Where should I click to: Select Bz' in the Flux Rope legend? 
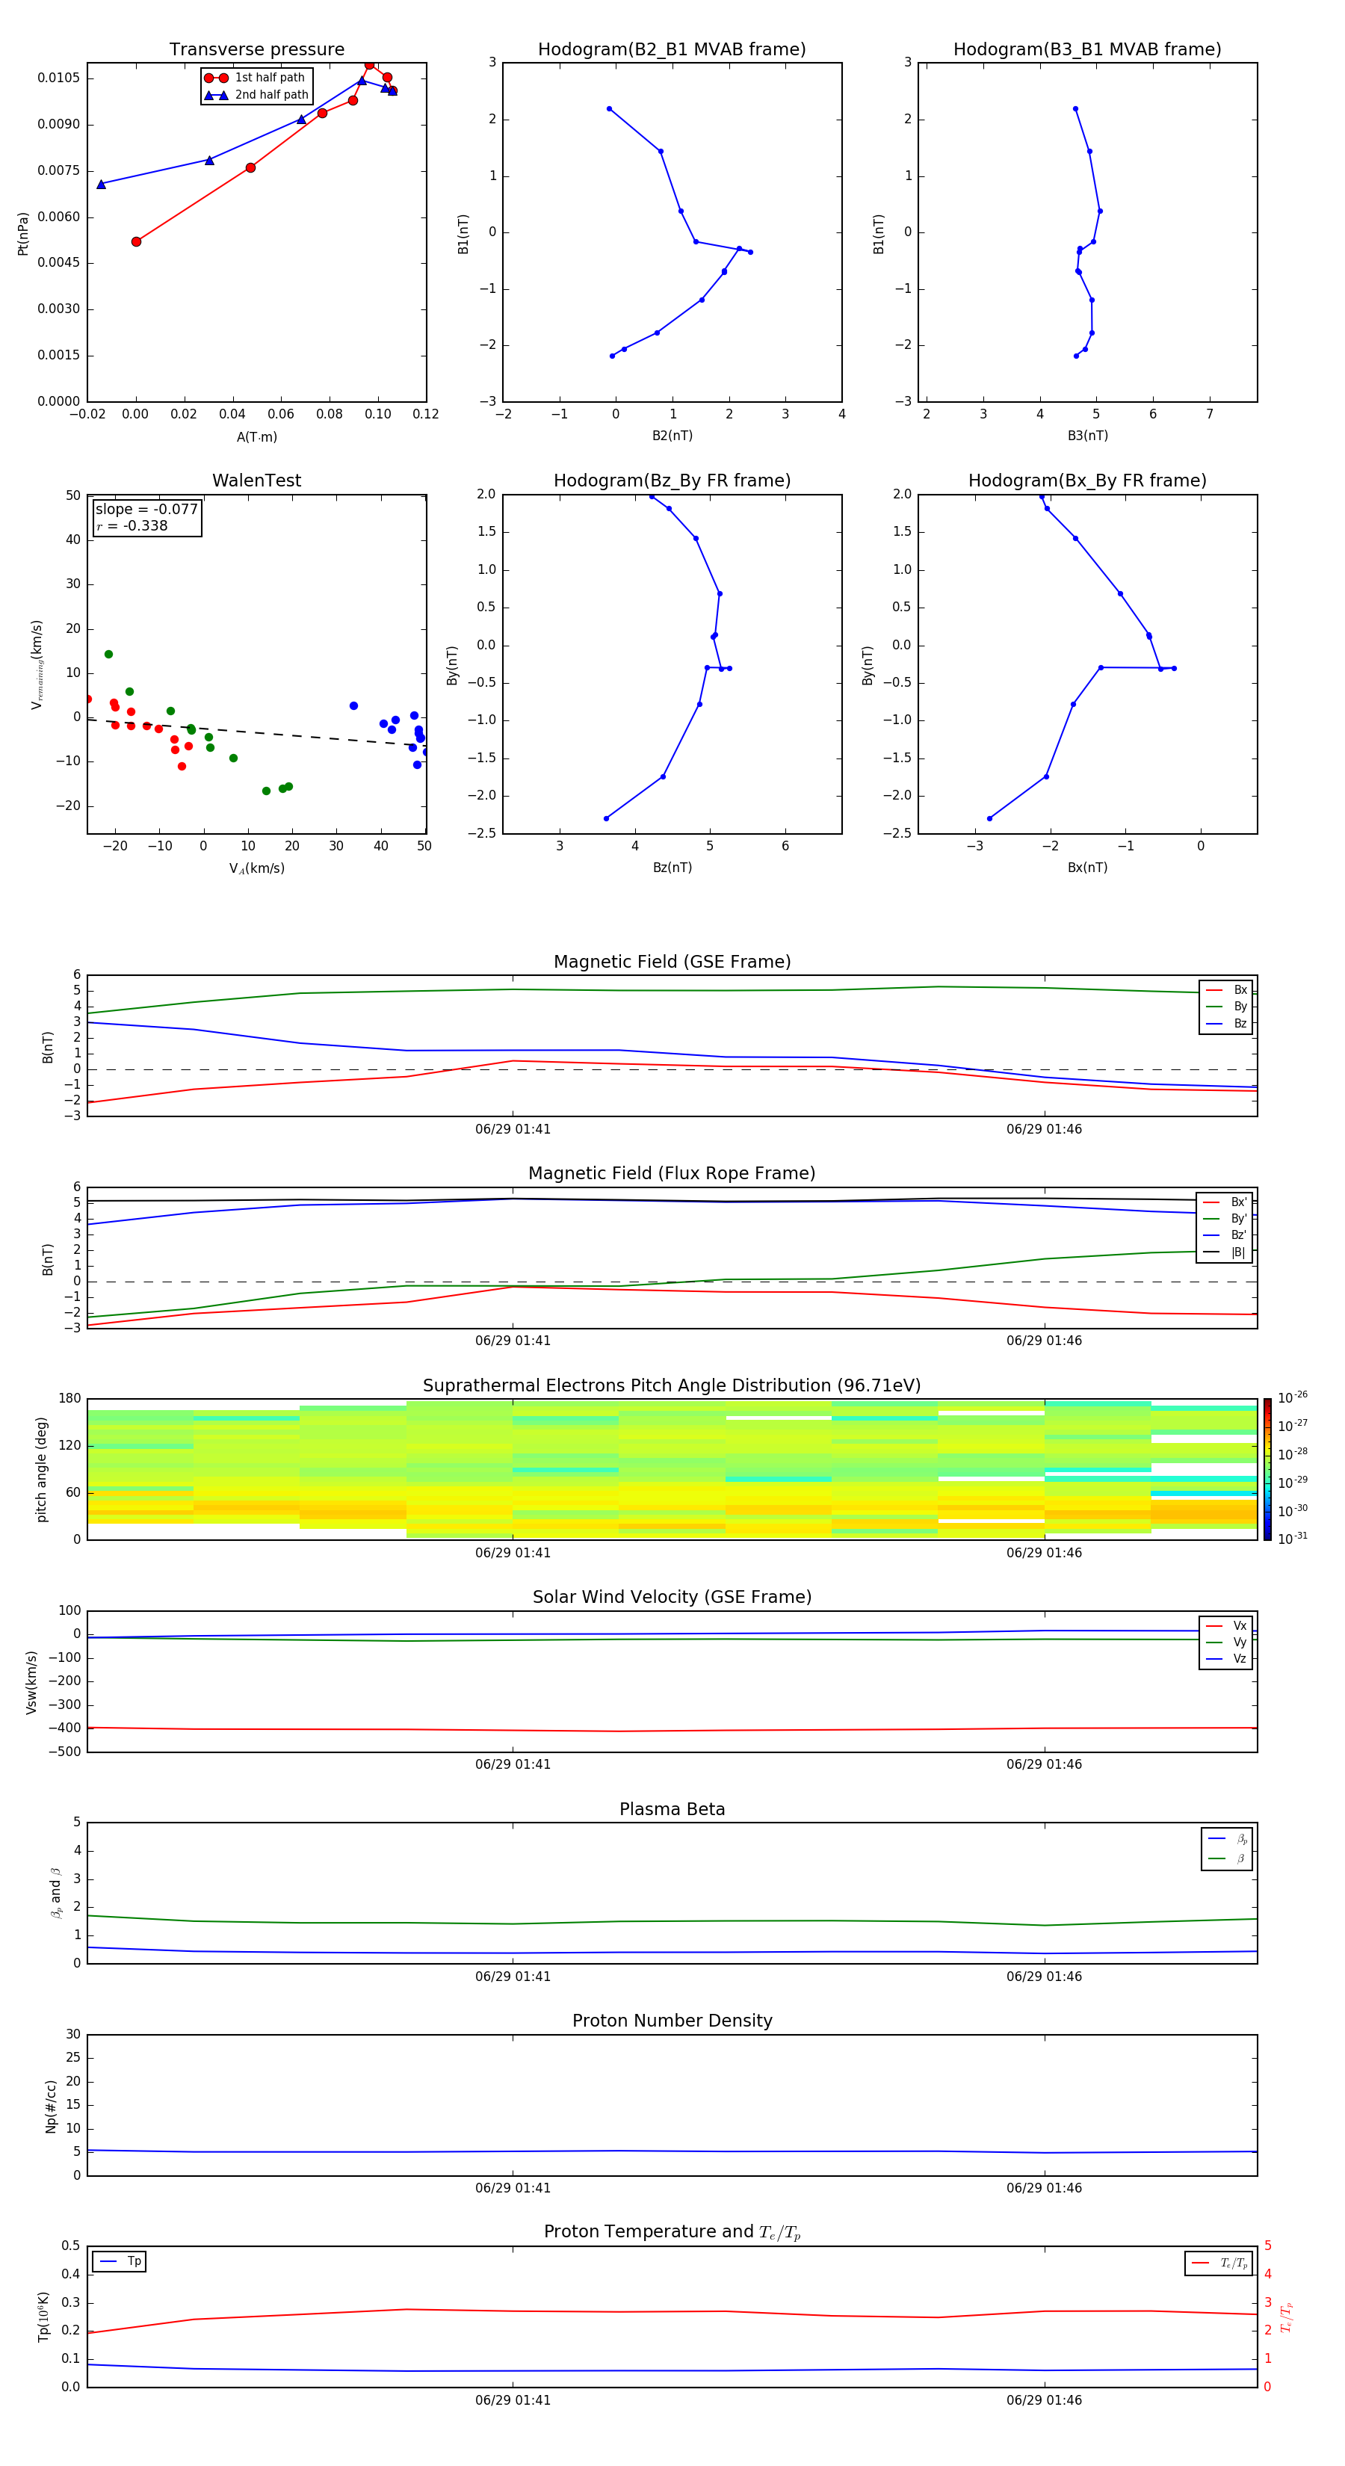click(x=1225, y=1235)
